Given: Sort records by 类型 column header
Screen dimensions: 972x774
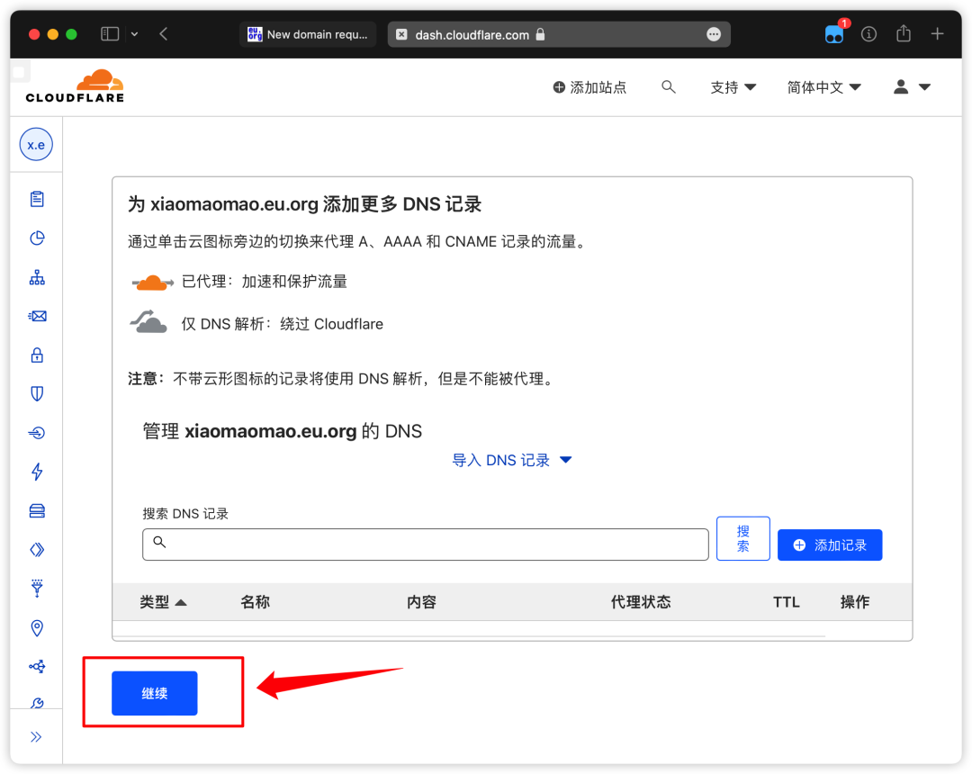Looking at the screenshot, I should [x=162, y=602].
